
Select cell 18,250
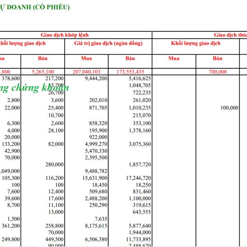144,185
